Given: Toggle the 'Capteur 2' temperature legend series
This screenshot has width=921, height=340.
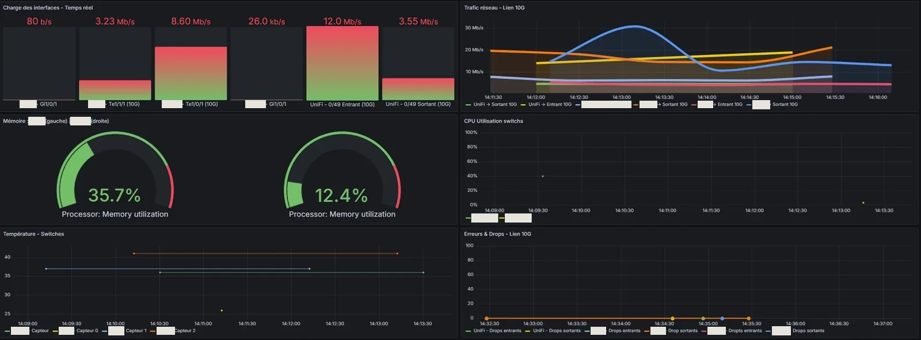Looking at the screenshot, I should (173, 331).
